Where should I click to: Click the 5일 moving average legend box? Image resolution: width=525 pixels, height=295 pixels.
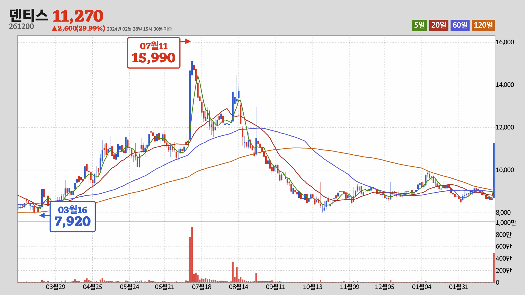[419, 25]
